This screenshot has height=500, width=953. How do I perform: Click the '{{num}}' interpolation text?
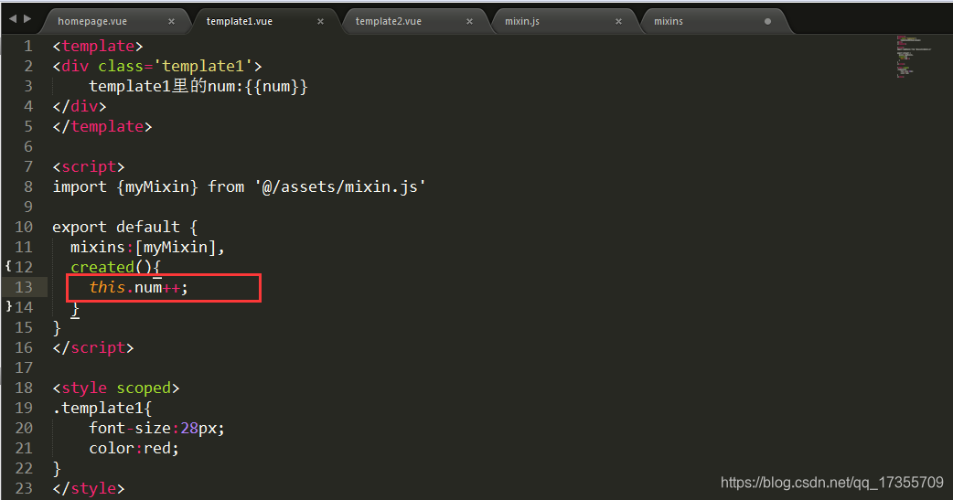[276, 86]
